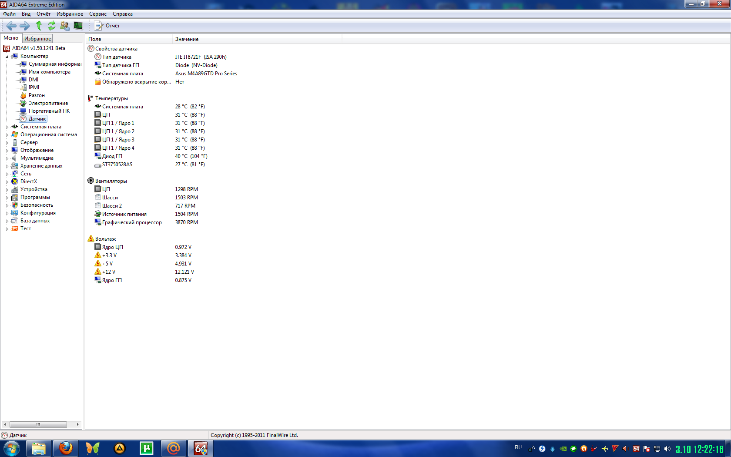This screenshot has width=731, height=457.
Task: Click the Датчик sensor icon in tree
Action: click(23, 119)
